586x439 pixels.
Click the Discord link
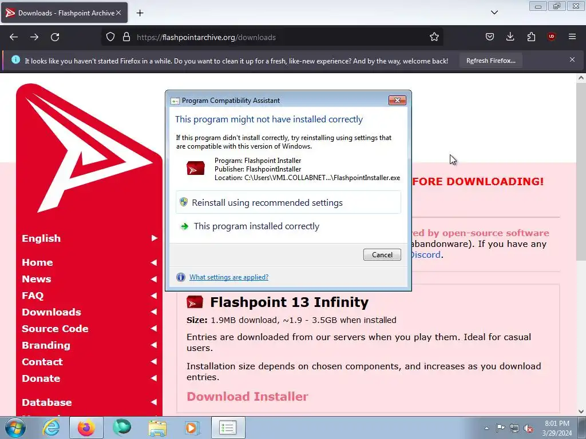point(425,254)
